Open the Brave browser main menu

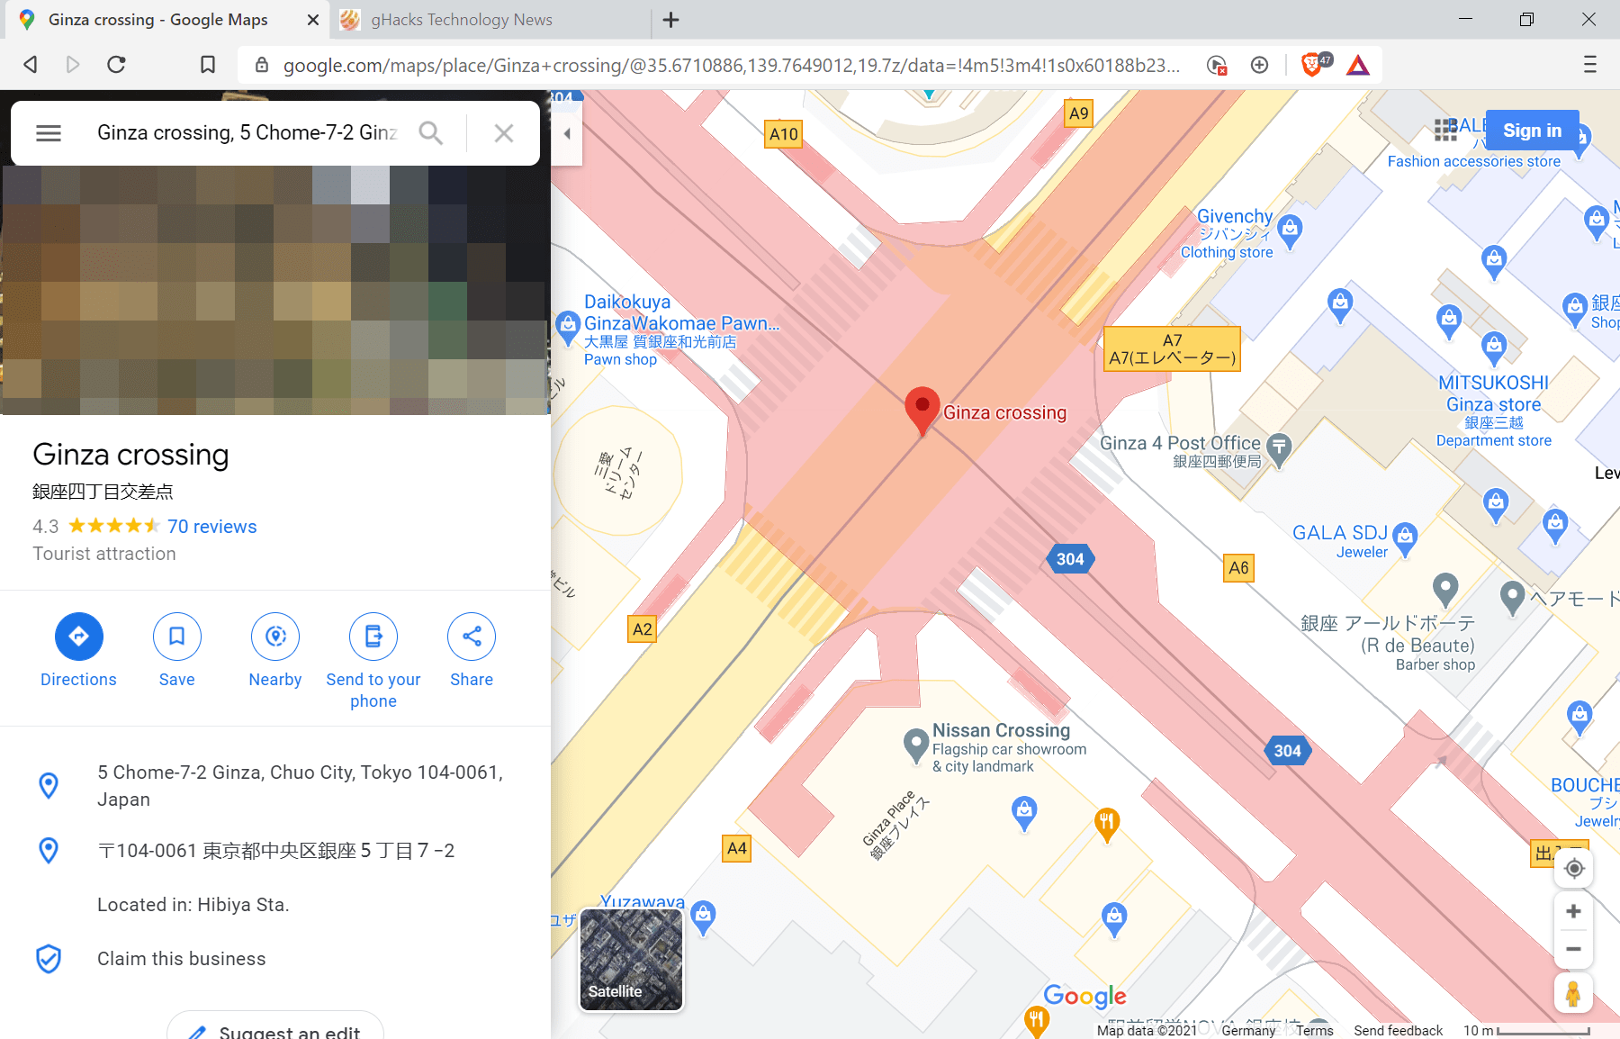click(1589, 65)
